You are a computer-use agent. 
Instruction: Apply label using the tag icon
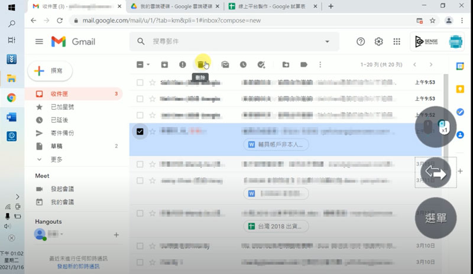click(304, 64)
